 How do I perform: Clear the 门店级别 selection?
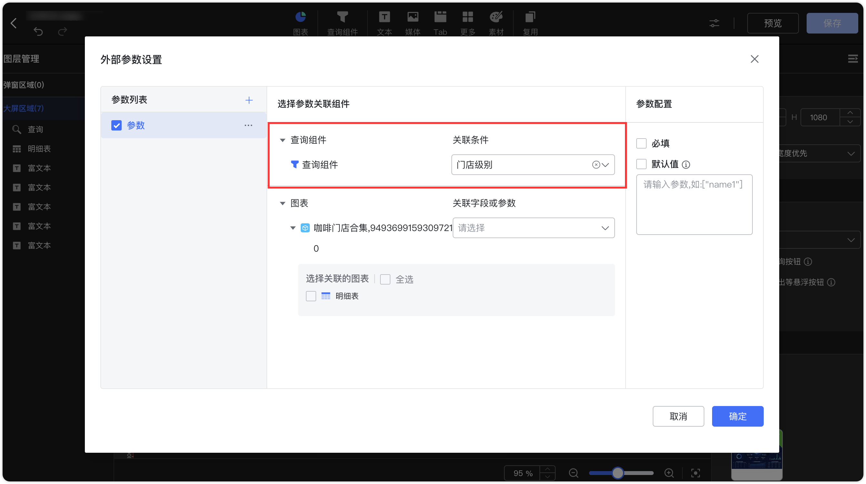(x=596, y=164)
